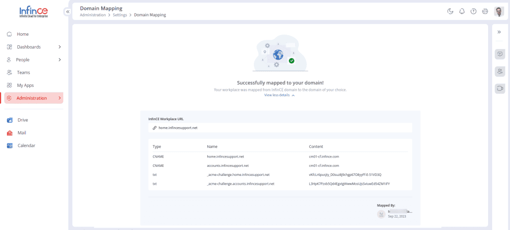The height and width of the screenshot is (230, 510).
Task: Open Dashboards menu item
Action: click(29, 47)
